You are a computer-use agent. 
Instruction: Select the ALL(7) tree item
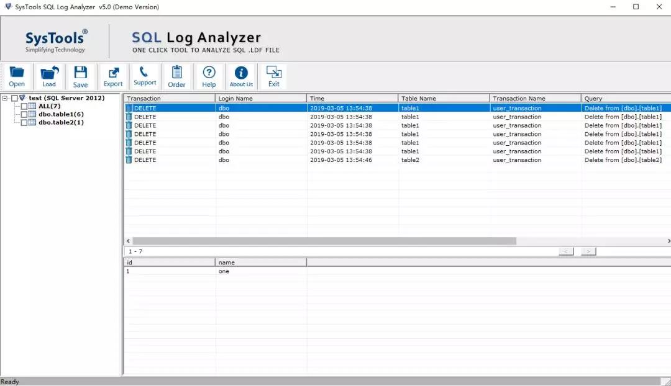50,106
